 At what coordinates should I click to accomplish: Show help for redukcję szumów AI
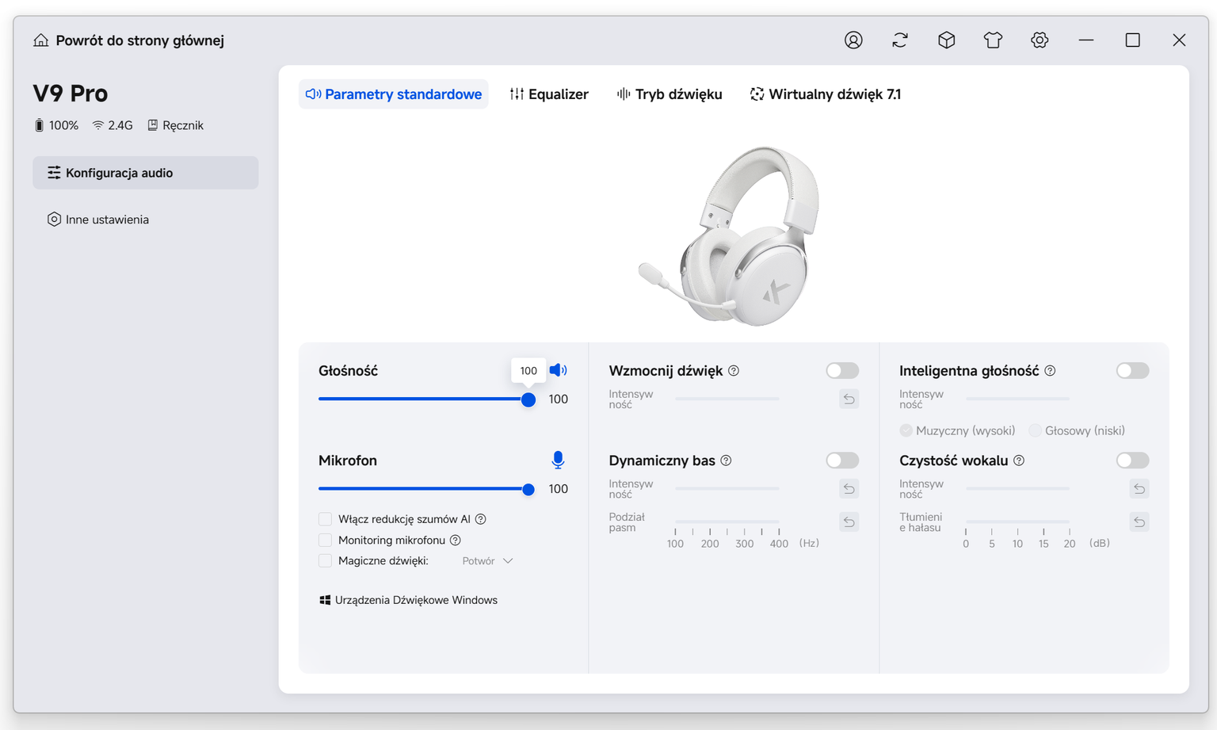(x=480, y=519)
